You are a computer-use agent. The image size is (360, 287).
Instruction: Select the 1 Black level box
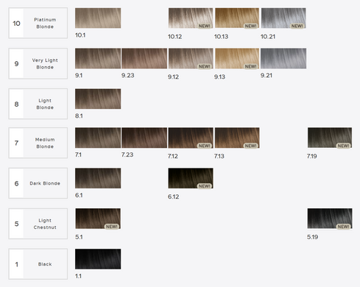pos(38,264)
